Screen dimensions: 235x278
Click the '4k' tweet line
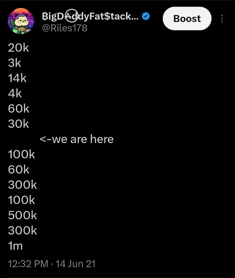(x=15, y=94)
